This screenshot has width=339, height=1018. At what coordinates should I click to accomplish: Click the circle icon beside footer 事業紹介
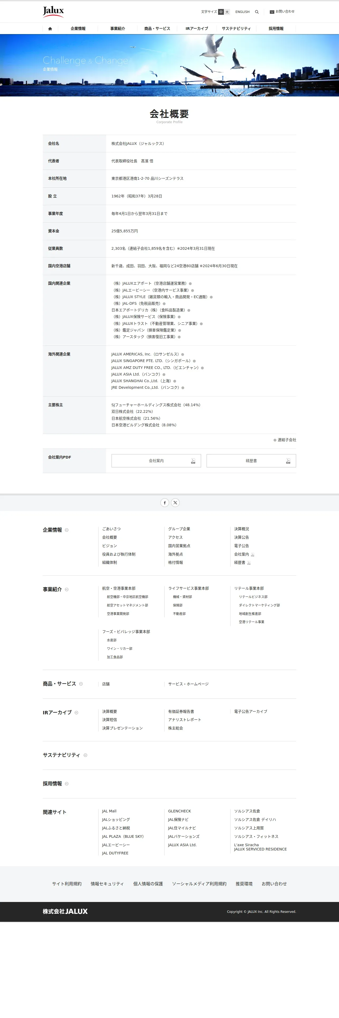[x=67, y=589]
